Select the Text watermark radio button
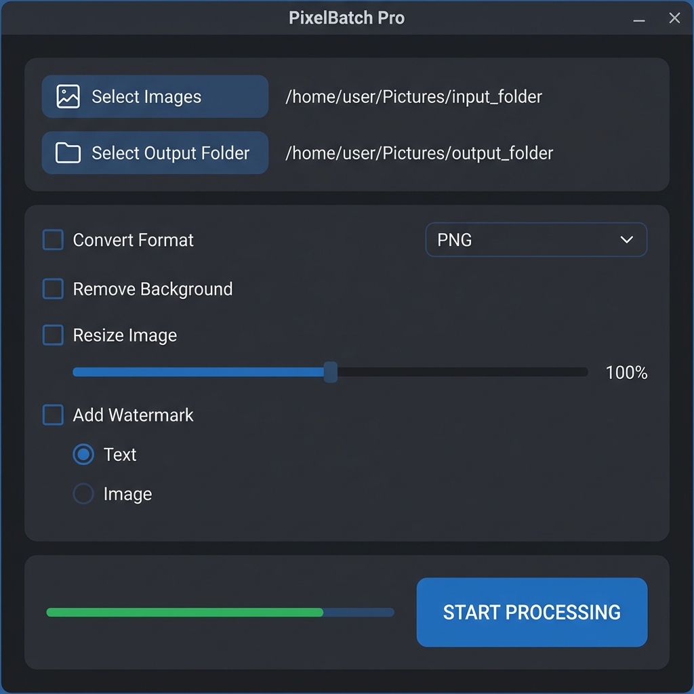 pos(83,455)
